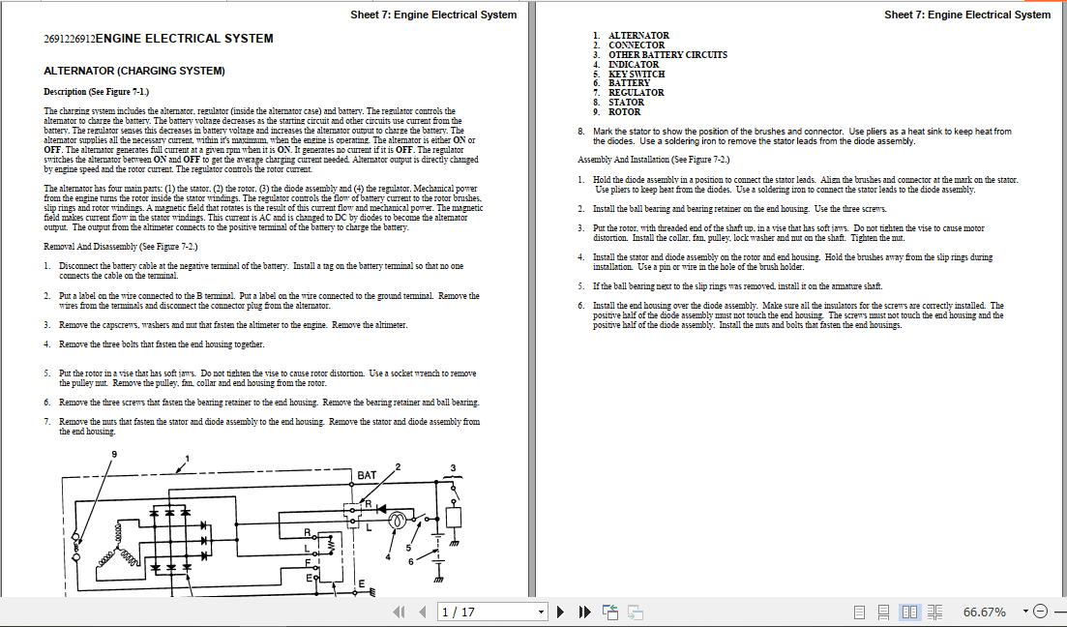
Task: Click the right page header 'Sheet 7: Engine Electrical System'
Action: click(967, 15)
